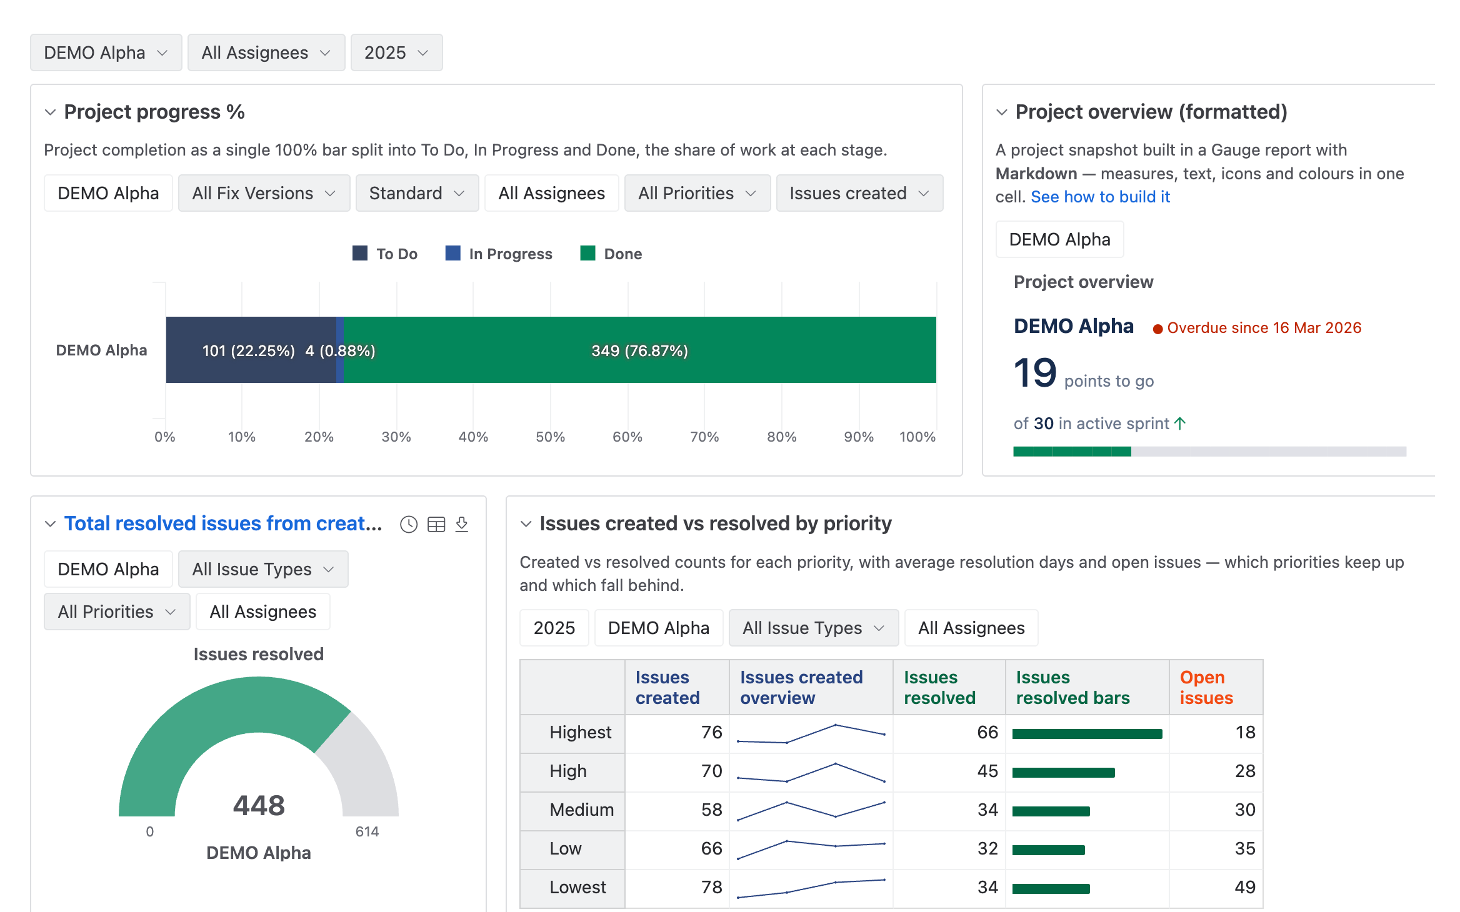This screenshot has height=912, width=1460.
Task: Export the Total resolved issues report
Action: [462, 524]
